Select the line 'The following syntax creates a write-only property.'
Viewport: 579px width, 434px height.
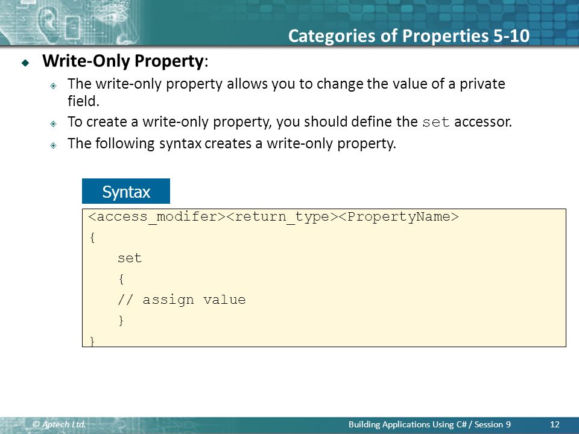(232, 143)
